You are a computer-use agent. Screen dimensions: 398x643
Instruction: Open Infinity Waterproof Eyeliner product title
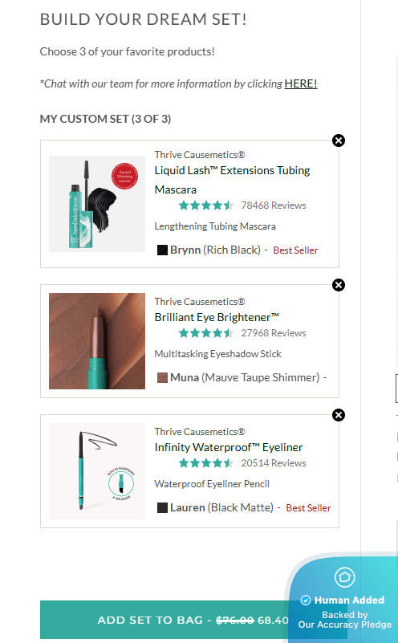229,447
